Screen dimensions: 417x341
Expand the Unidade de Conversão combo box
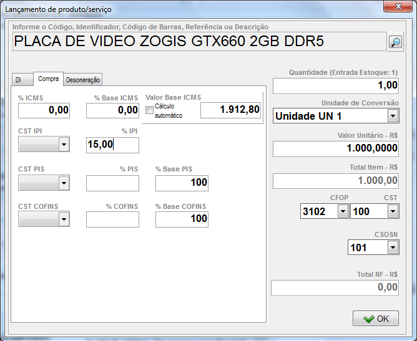point(392,116)
